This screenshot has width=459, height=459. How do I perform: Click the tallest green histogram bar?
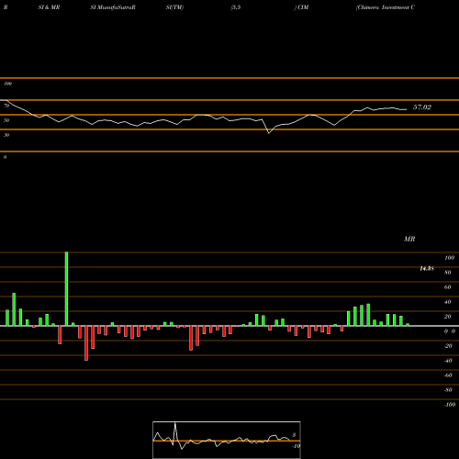66,289
